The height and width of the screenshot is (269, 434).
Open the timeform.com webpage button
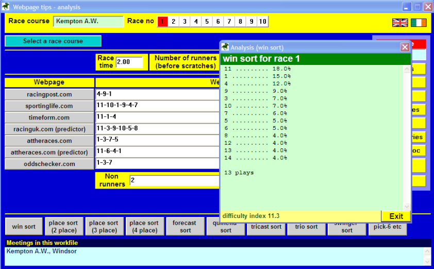pyautogui.click(x=49, y=117)
